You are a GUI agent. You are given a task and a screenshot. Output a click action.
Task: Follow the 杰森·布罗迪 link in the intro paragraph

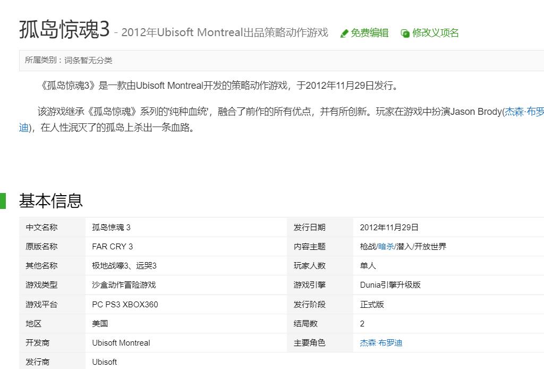pos(524,112)
